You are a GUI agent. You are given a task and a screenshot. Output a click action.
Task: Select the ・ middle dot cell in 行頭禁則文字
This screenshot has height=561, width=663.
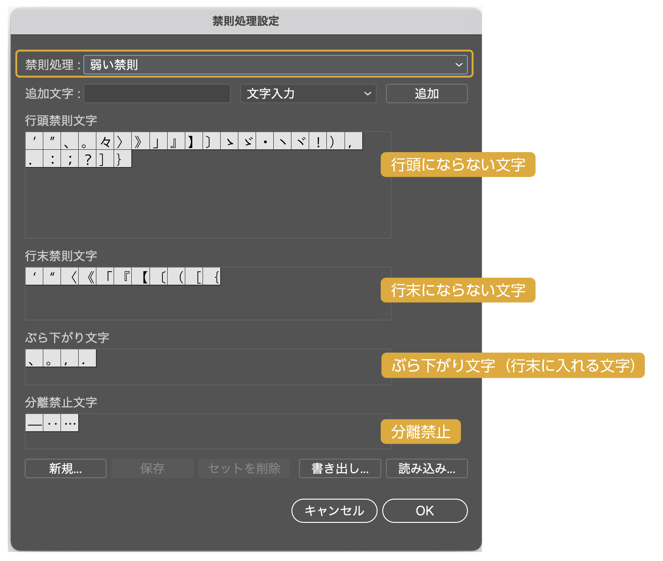(x=265, y=141)
